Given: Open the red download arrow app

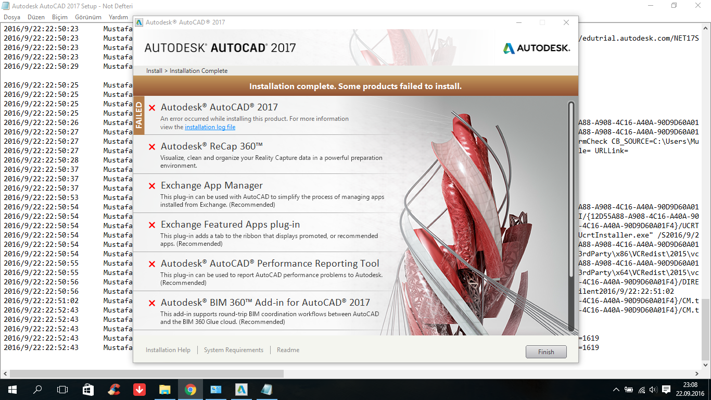Looking at the screenshot, I should pyautogui.click(x=139, y=390).
